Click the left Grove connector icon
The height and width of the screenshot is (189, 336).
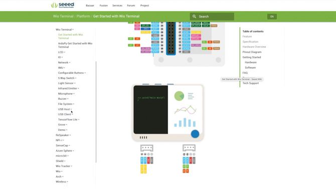click(x=147, y=148)
